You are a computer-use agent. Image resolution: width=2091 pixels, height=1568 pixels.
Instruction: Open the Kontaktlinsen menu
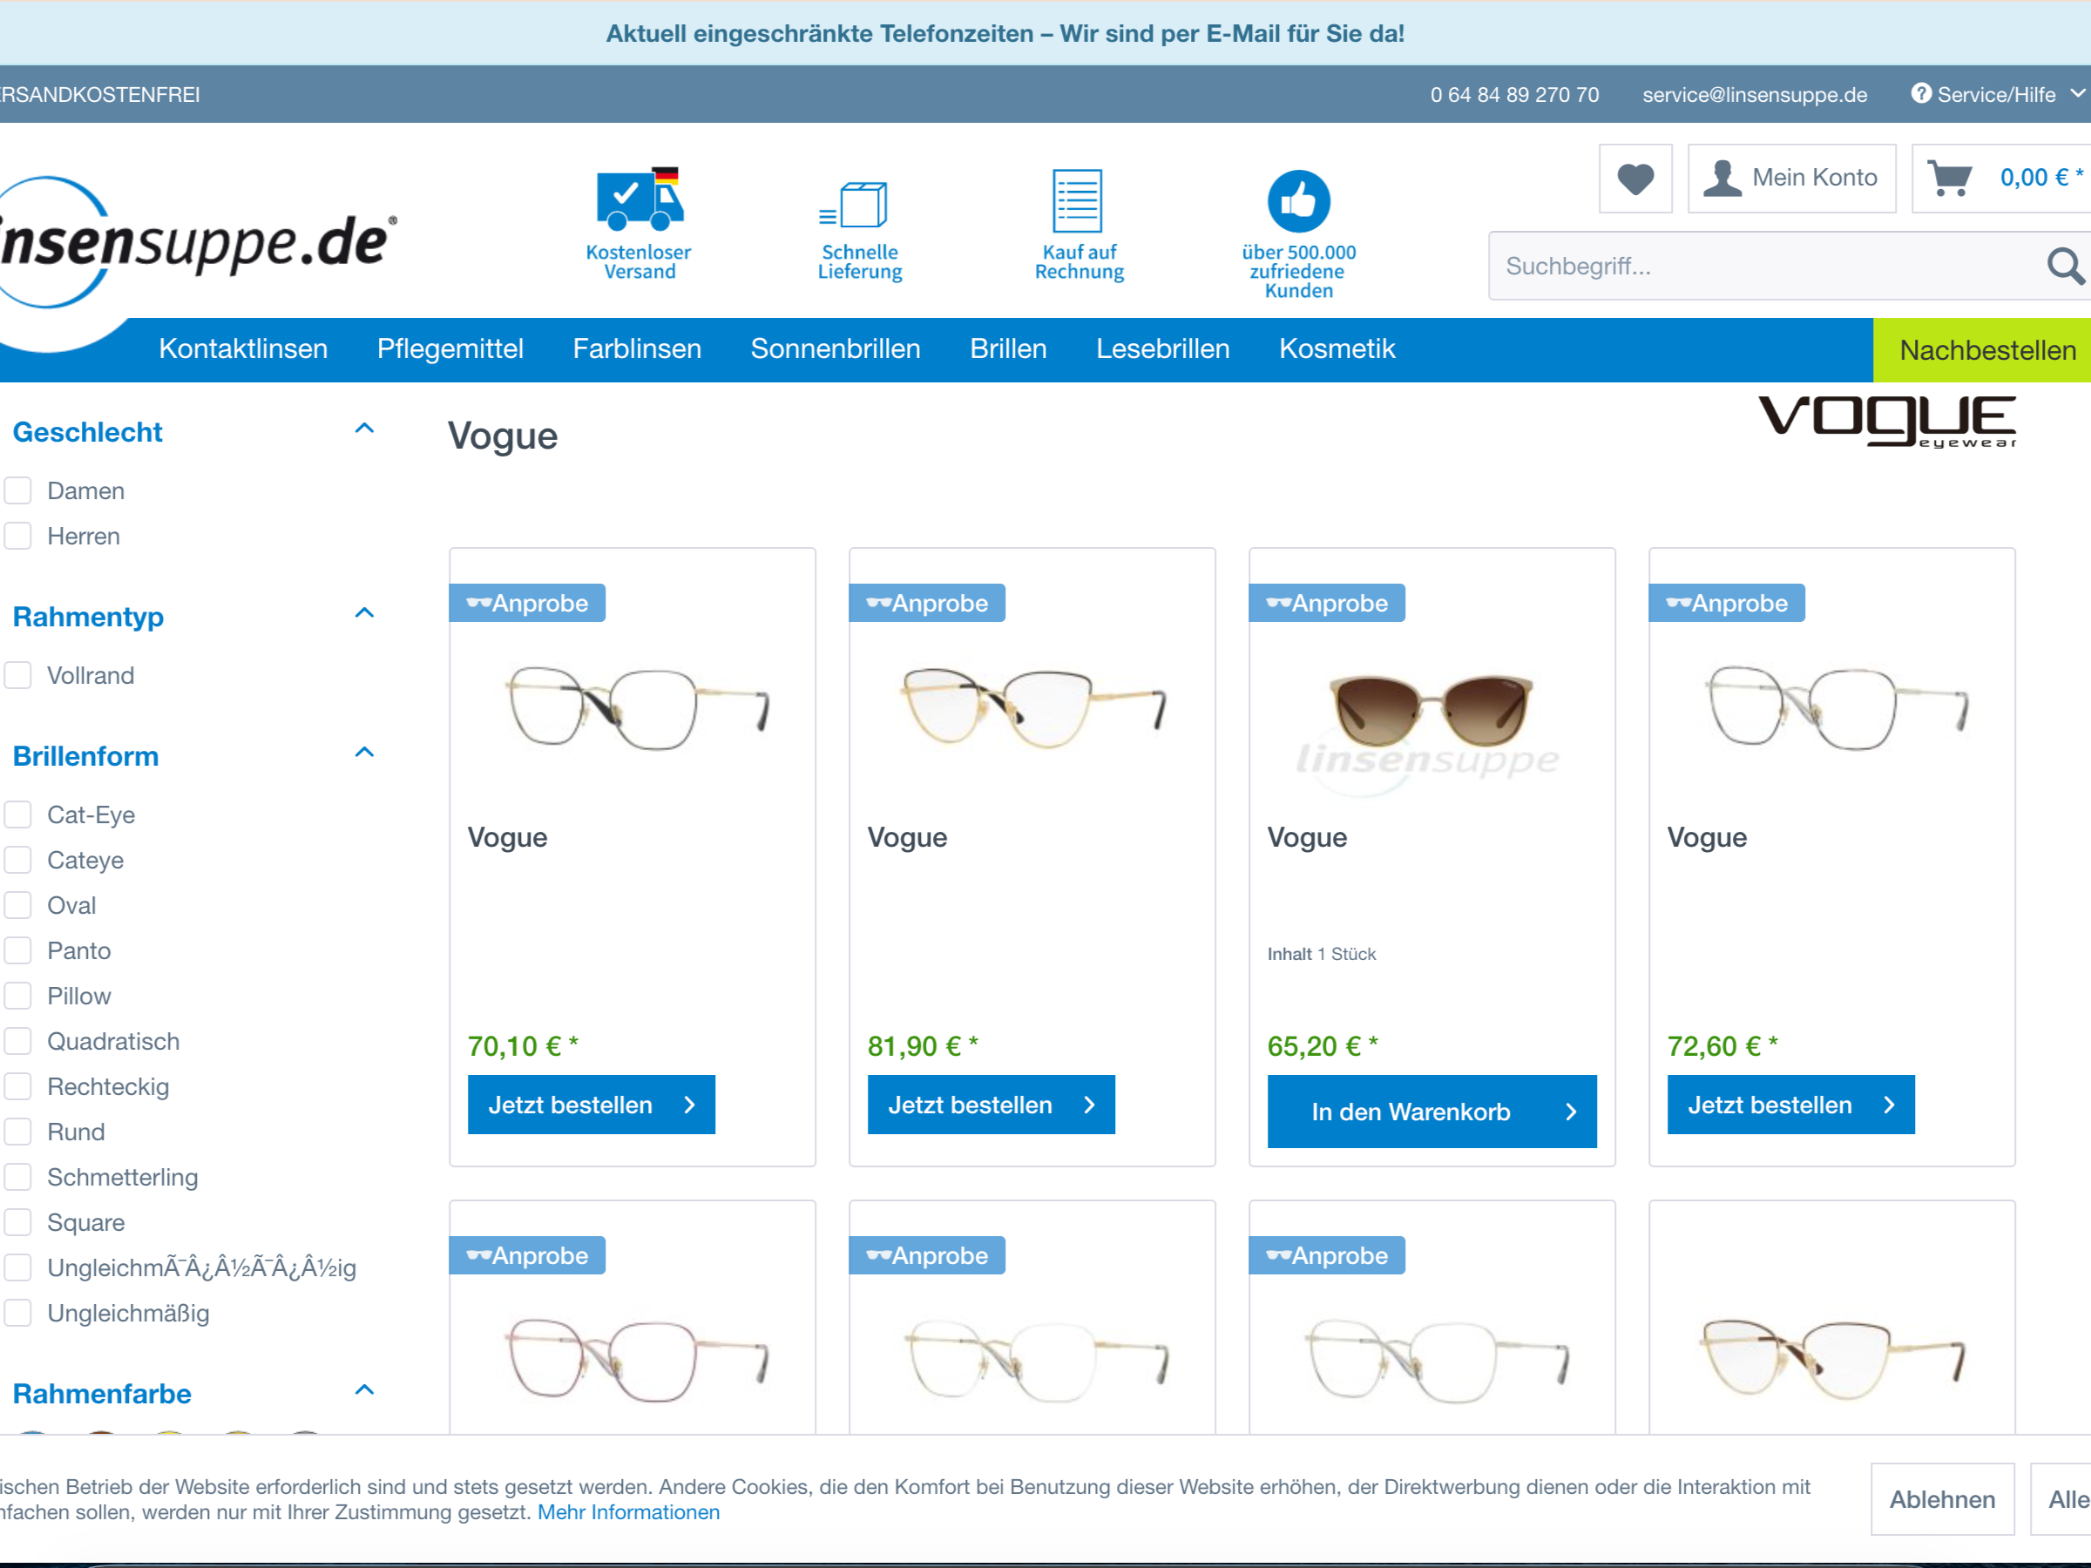click(x=243, y=348)
